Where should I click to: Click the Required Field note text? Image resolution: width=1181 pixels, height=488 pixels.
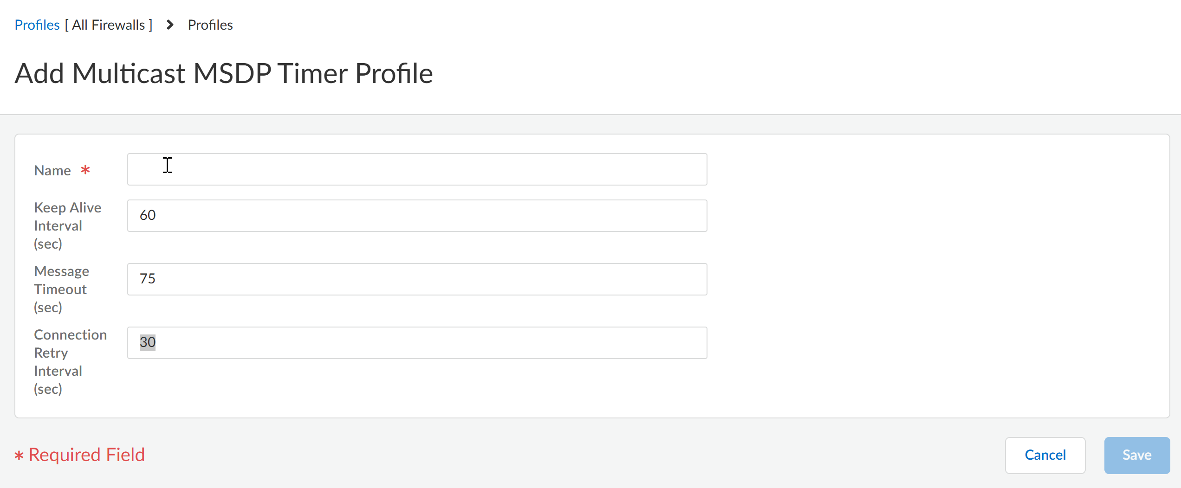[87, 455]
